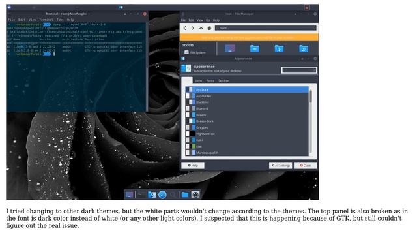
Task: Open File menu in Terminal
Action: (x=12, y=20)
